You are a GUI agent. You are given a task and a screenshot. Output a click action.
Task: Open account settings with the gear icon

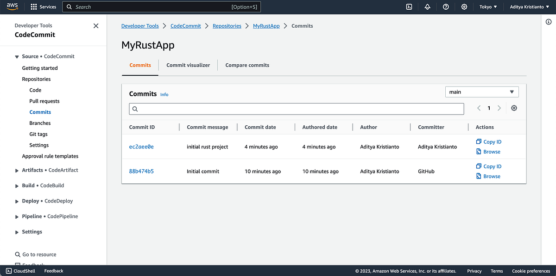coord(464,6)
